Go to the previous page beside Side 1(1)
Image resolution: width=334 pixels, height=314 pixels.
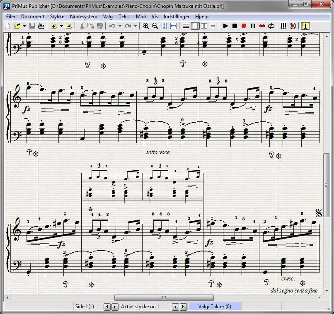(x=107, y=307)
